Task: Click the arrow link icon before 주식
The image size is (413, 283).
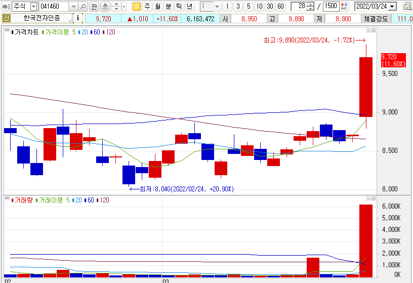Action: (x=6, y=6)
